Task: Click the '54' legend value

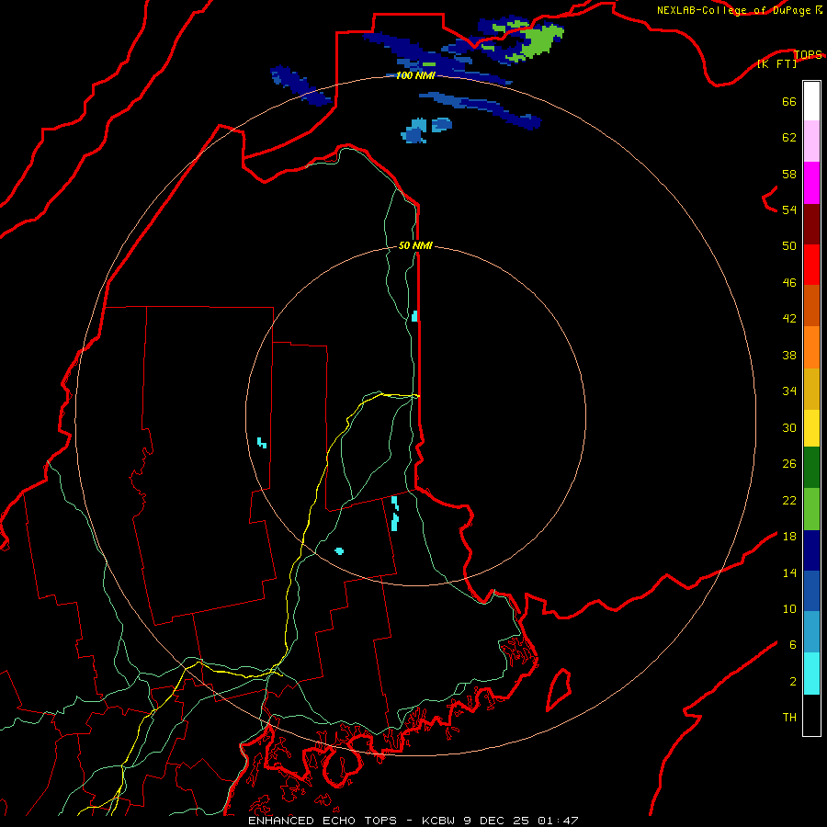Action: click(x=789, y=210)
